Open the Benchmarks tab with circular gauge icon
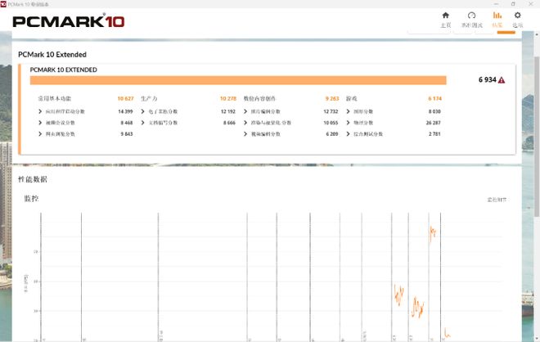Image resolution: width=540 pixels, height=342 pixels. [471, 19]
